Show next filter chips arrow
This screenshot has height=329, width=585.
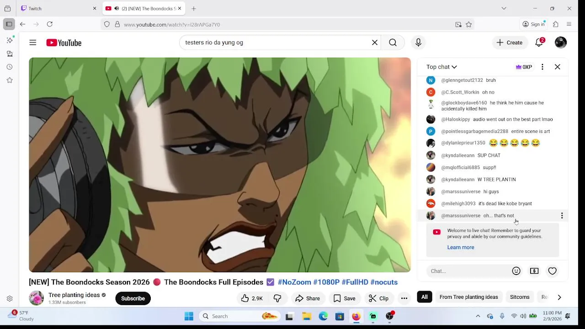[559, 297]
